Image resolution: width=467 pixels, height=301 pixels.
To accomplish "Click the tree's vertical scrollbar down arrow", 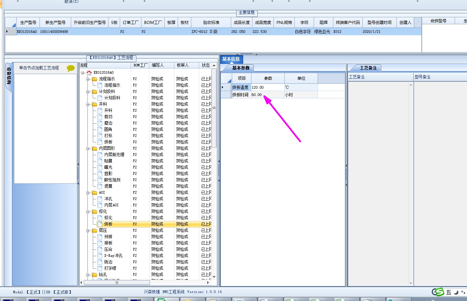I will [214, 277].
